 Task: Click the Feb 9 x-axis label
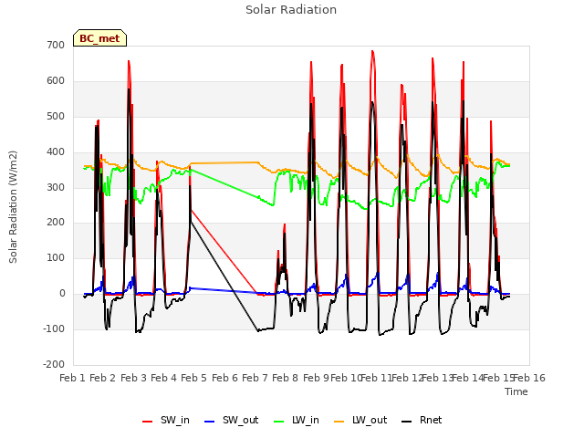click(316, 378)
